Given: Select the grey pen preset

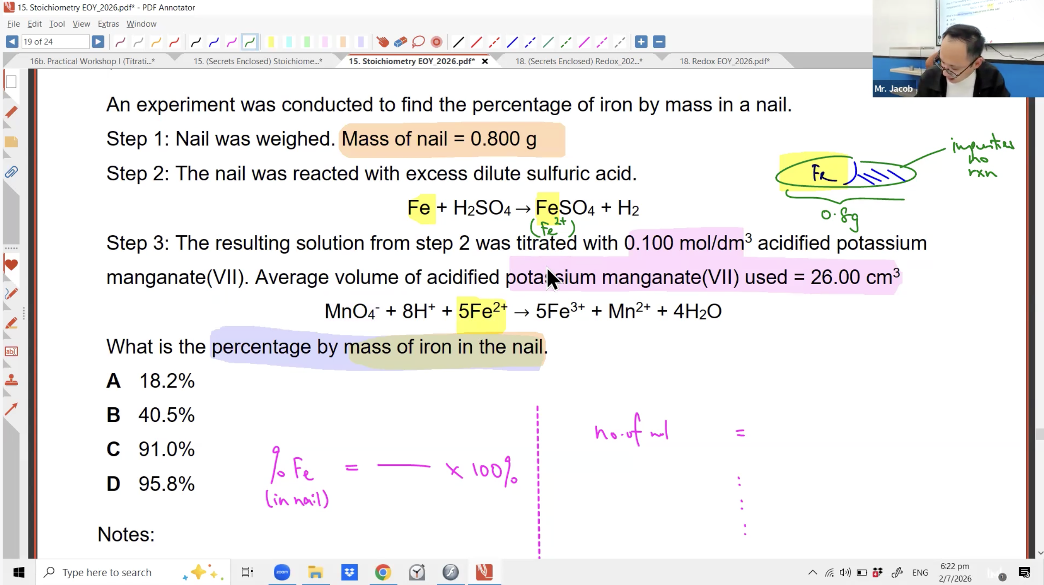Looking at the screenshot, I should pos(138,42).
